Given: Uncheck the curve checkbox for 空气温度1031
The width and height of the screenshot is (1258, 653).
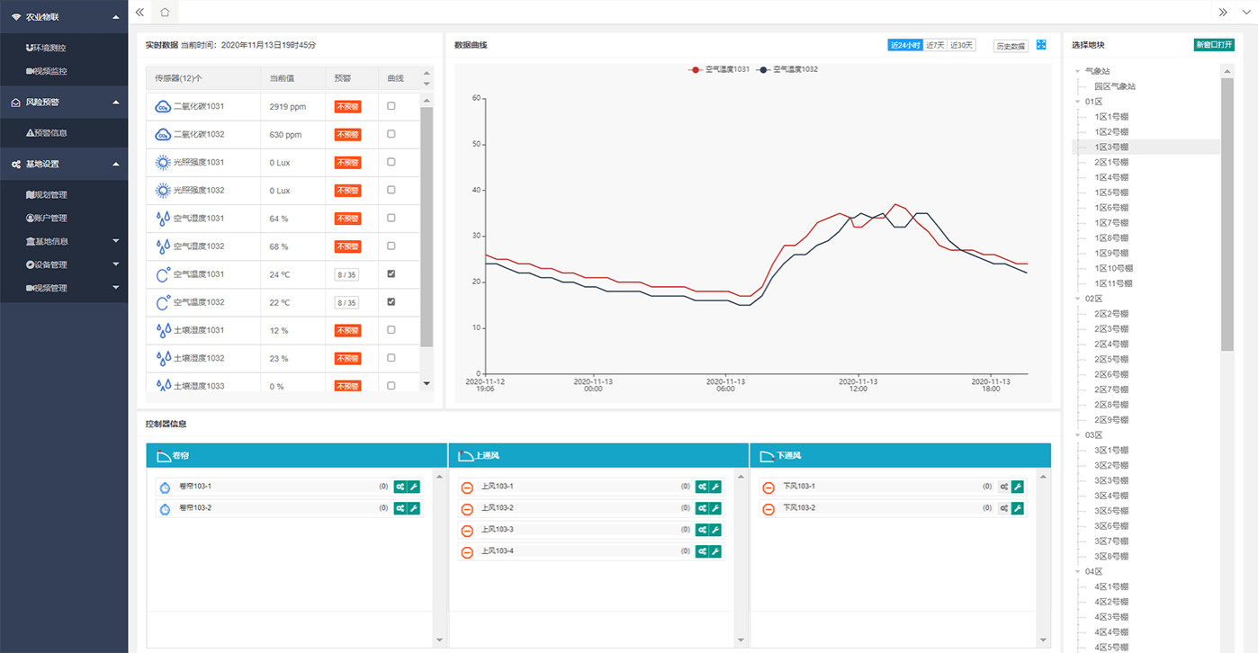Looking at the screenshot, I should [391, 273].
